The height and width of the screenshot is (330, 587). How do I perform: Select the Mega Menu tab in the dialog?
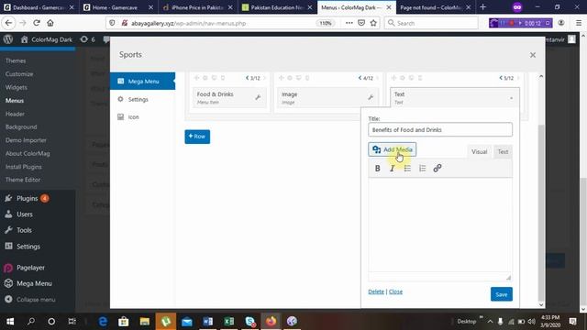[x=143, y=82]
